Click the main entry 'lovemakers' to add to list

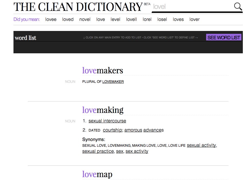click(x=103, y=70)
